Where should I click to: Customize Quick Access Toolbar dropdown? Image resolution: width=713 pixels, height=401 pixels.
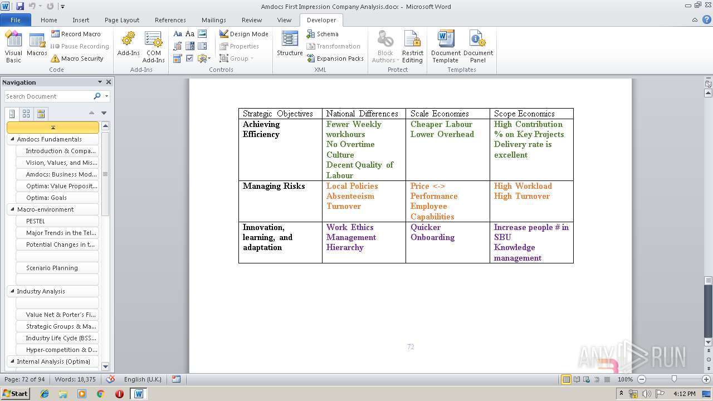62,7
